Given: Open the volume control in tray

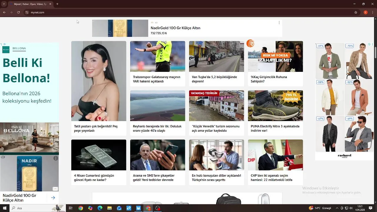Looking at the screenshot, I should [x=351, y=208].
